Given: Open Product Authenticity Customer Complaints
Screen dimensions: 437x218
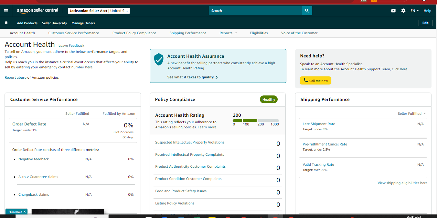Looking at the screenshot, I should (x=190, y=166).
